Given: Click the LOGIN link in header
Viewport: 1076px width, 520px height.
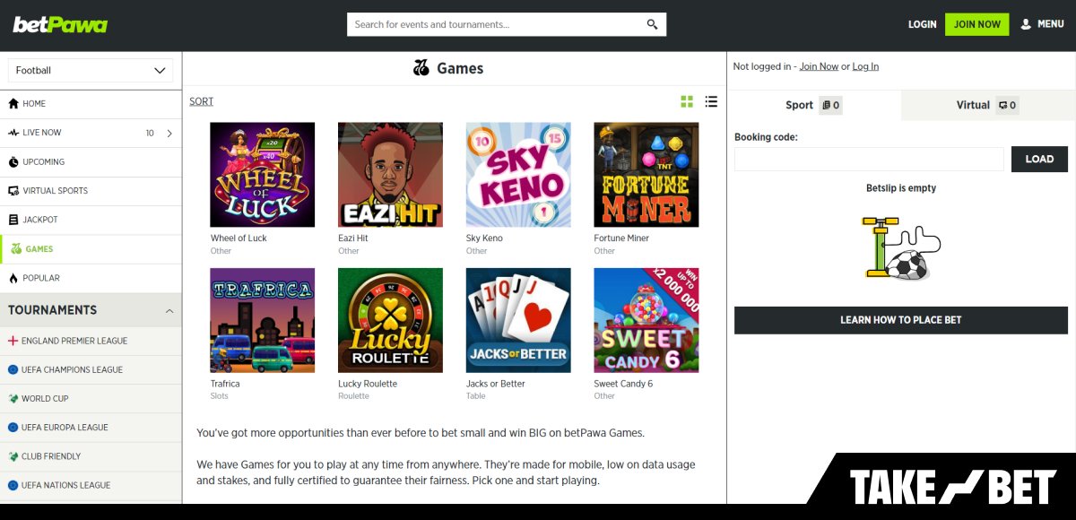Looking at the screenshot, I should point(922,24).
